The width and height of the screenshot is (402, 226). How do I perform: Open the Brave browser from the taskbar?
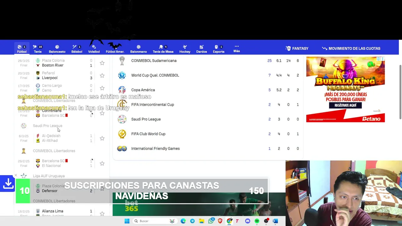[x=220, y=221]
